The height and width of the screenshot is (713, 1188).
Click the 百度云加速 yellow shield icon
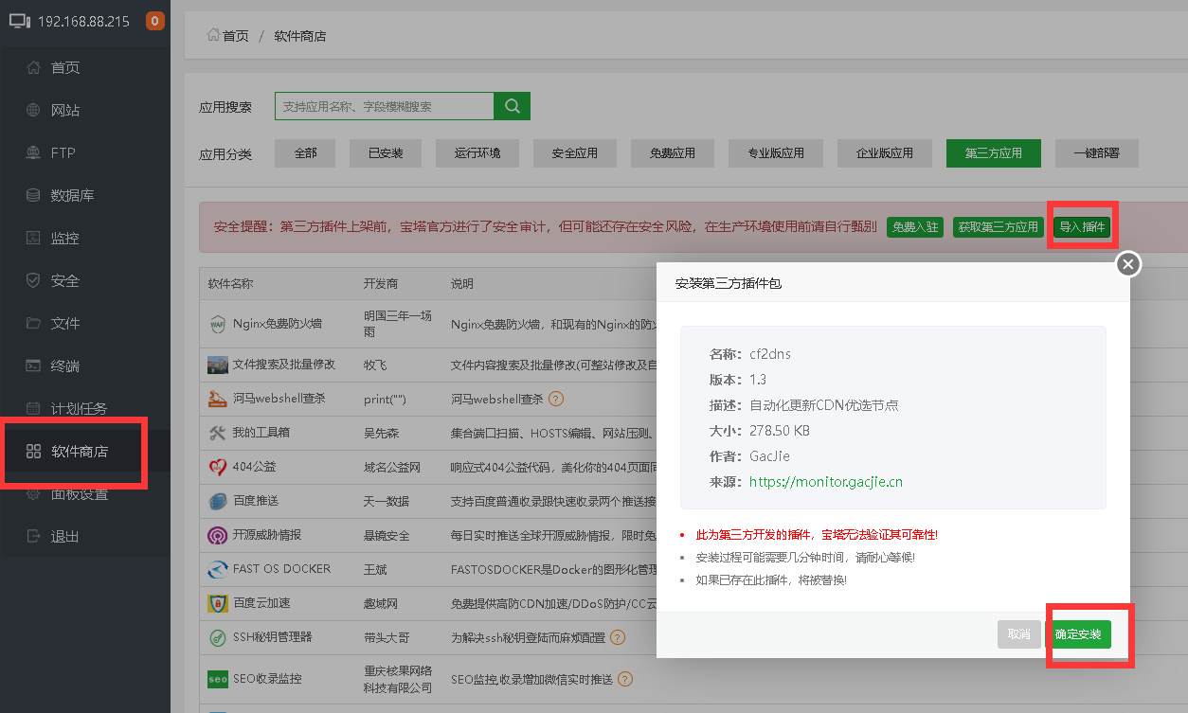tap(218, 603)
